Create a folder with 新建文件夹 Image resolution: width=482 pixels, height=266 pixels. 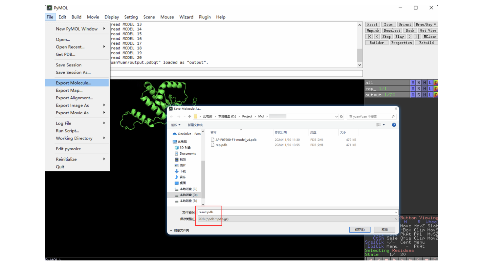click(x=195, y=125)
